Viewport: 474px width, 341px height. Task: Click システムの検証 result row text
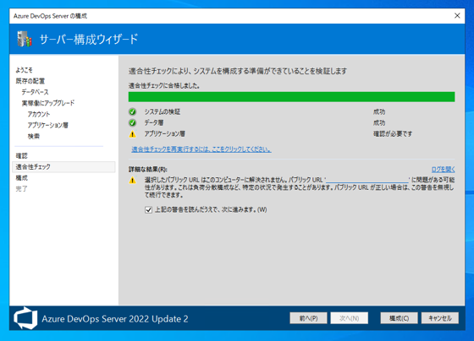point(162,112)
